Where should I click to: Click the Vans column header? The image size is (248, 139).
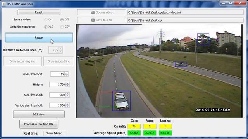pyautogui.click(x=150, y=120)
